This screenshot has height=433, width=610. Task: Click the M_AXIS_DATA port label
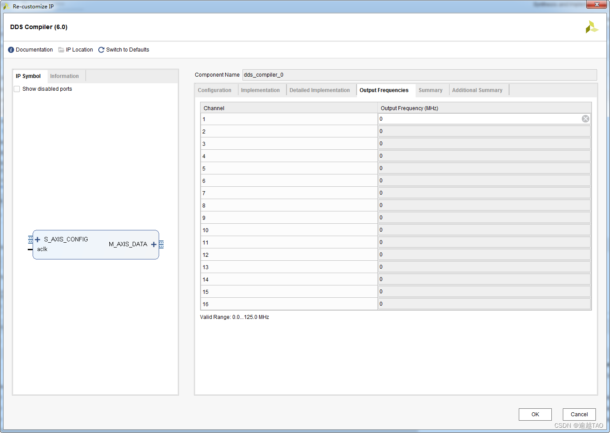(128, 244)
